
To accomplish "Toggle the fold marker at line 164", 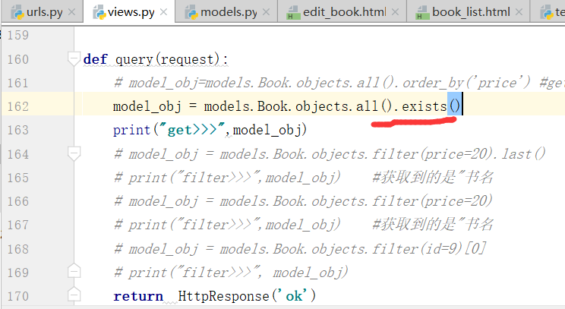I will [74, 154].
